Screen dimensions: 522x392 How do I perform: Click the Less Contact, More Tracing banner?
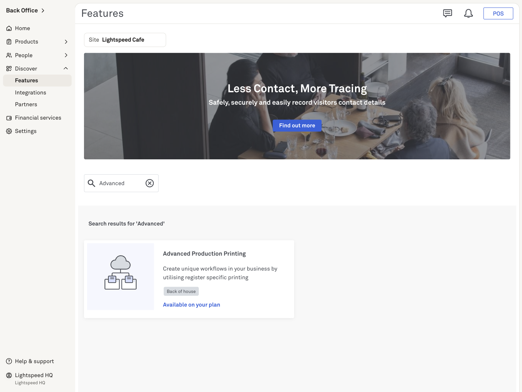click(297, 106)
